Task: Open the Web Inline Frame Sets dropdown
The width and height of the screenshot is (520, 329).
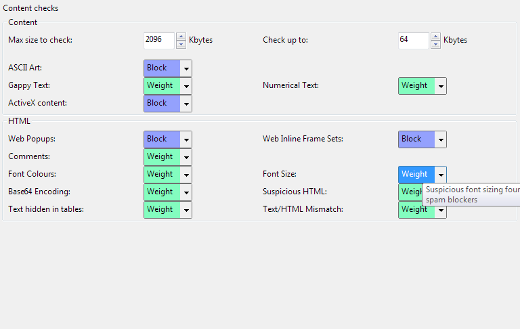Action: coord(441,139)
